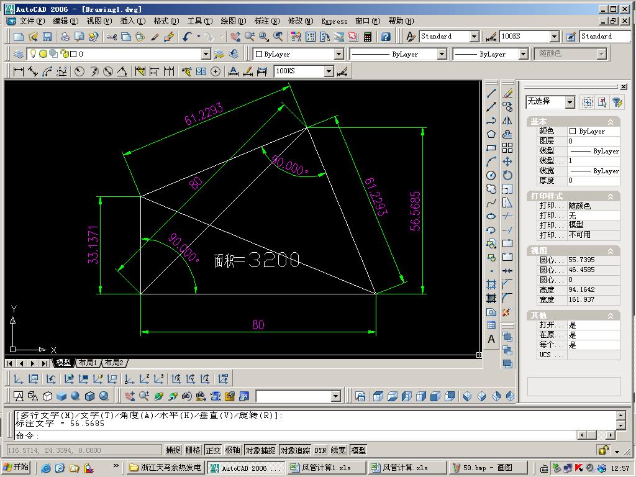Select the Ellipse draw tool

[491, 216]
